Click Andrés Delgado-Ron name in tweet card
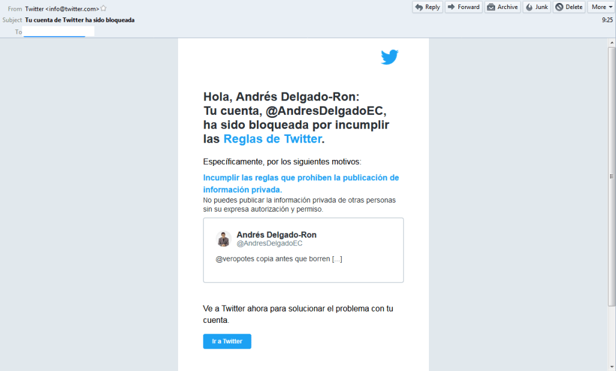Viewport: 616px width, 371px height. tap(276, 235)
